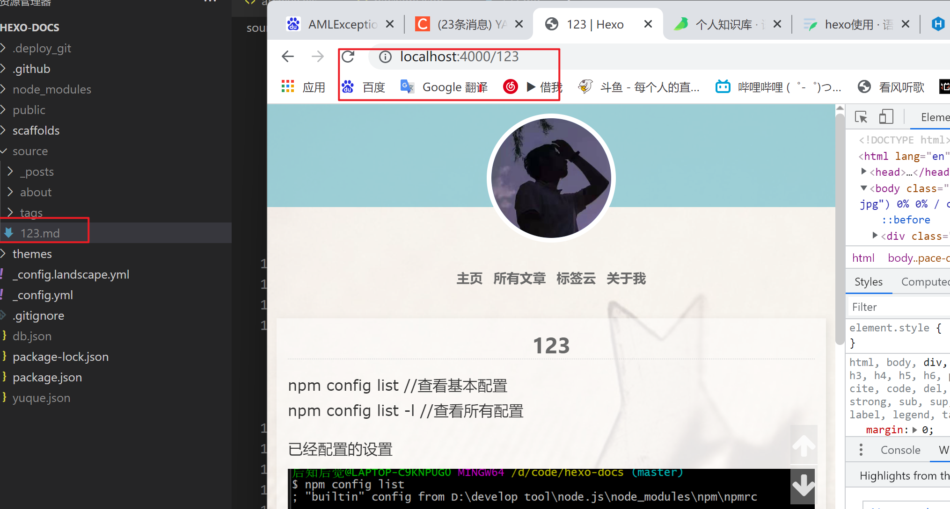The image size is (950, 509).
Task: Go back in browser history
Action: pos(288,57)
